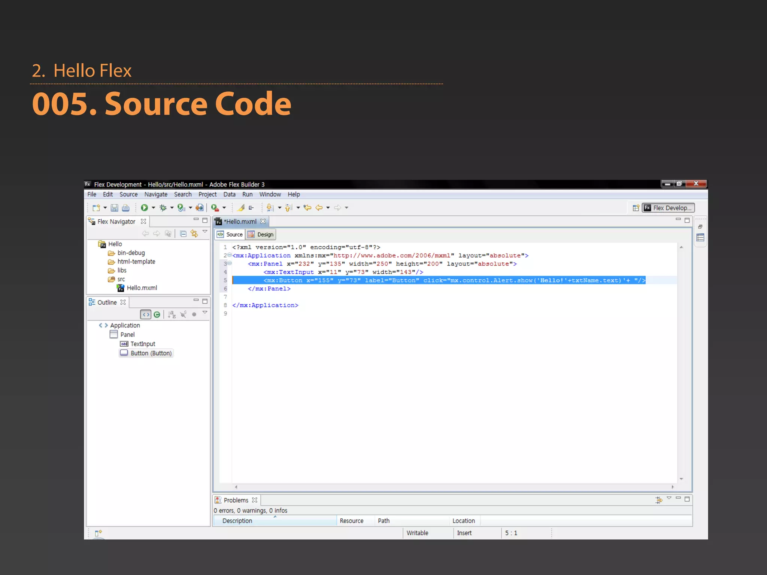Click the Print icon in the toolbar
Viewport: 767px width, 575px height.
coord(126,208)
